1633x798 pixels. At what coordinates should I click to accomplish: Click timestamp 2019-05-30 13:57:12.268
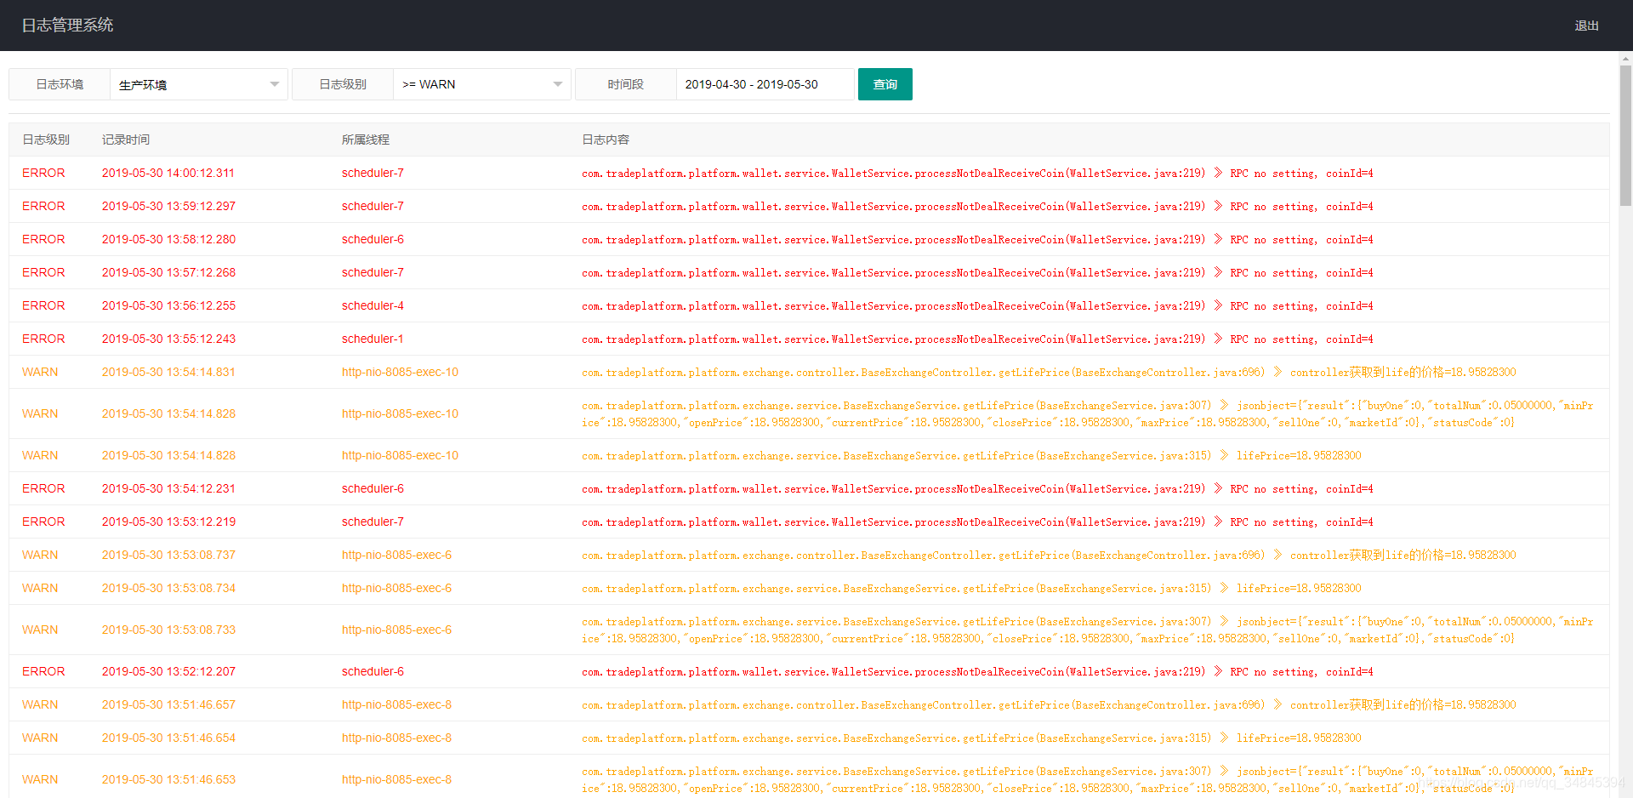pos(168,272)
